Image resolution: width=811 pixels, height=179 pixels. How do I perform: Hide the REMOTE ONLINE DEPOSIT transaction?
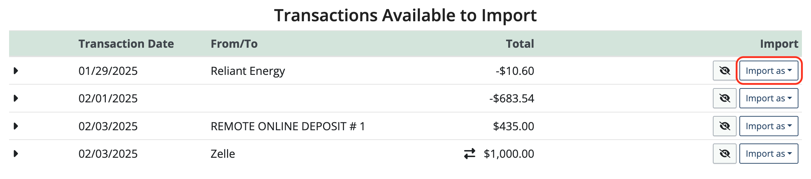724,126
